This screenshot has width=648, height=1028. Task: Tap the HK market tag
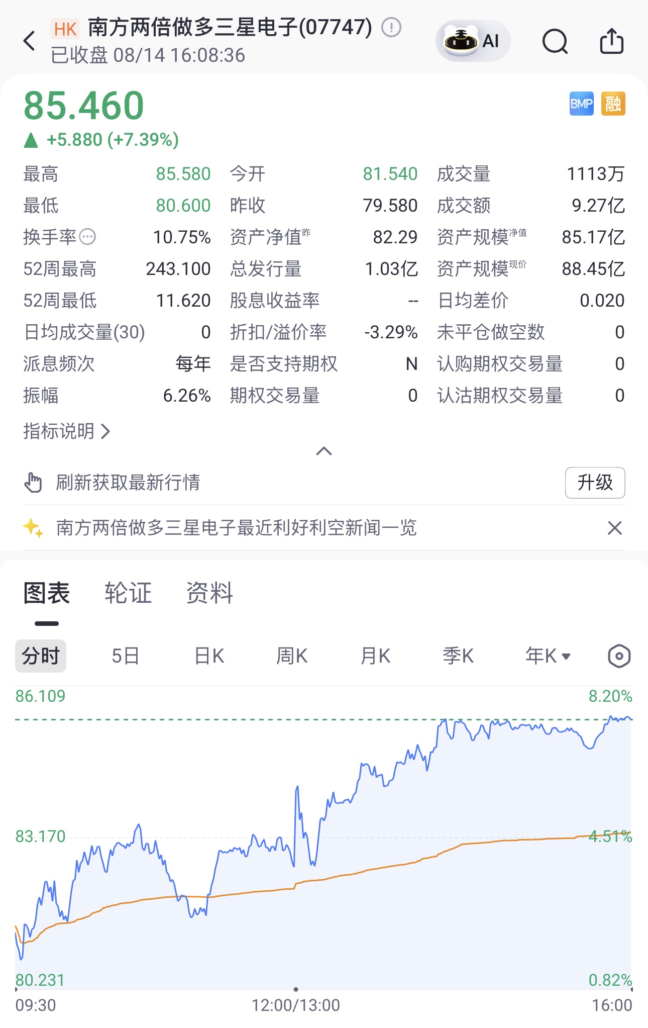coord(65,29)
